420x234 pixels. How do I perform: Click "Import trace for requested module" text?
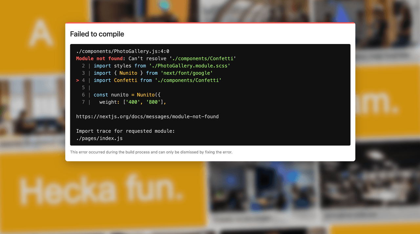tap(125, 131)
